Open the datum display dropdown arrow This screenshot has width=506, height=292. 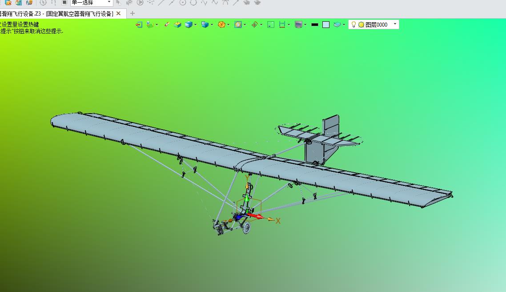pyautogui.click(x=157, y=25)
